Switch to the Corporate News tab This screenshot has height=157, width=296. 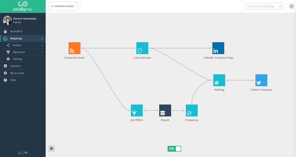click(63, 6)
